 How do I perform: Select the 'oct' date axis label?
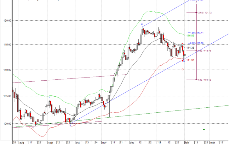click(78, 142)
